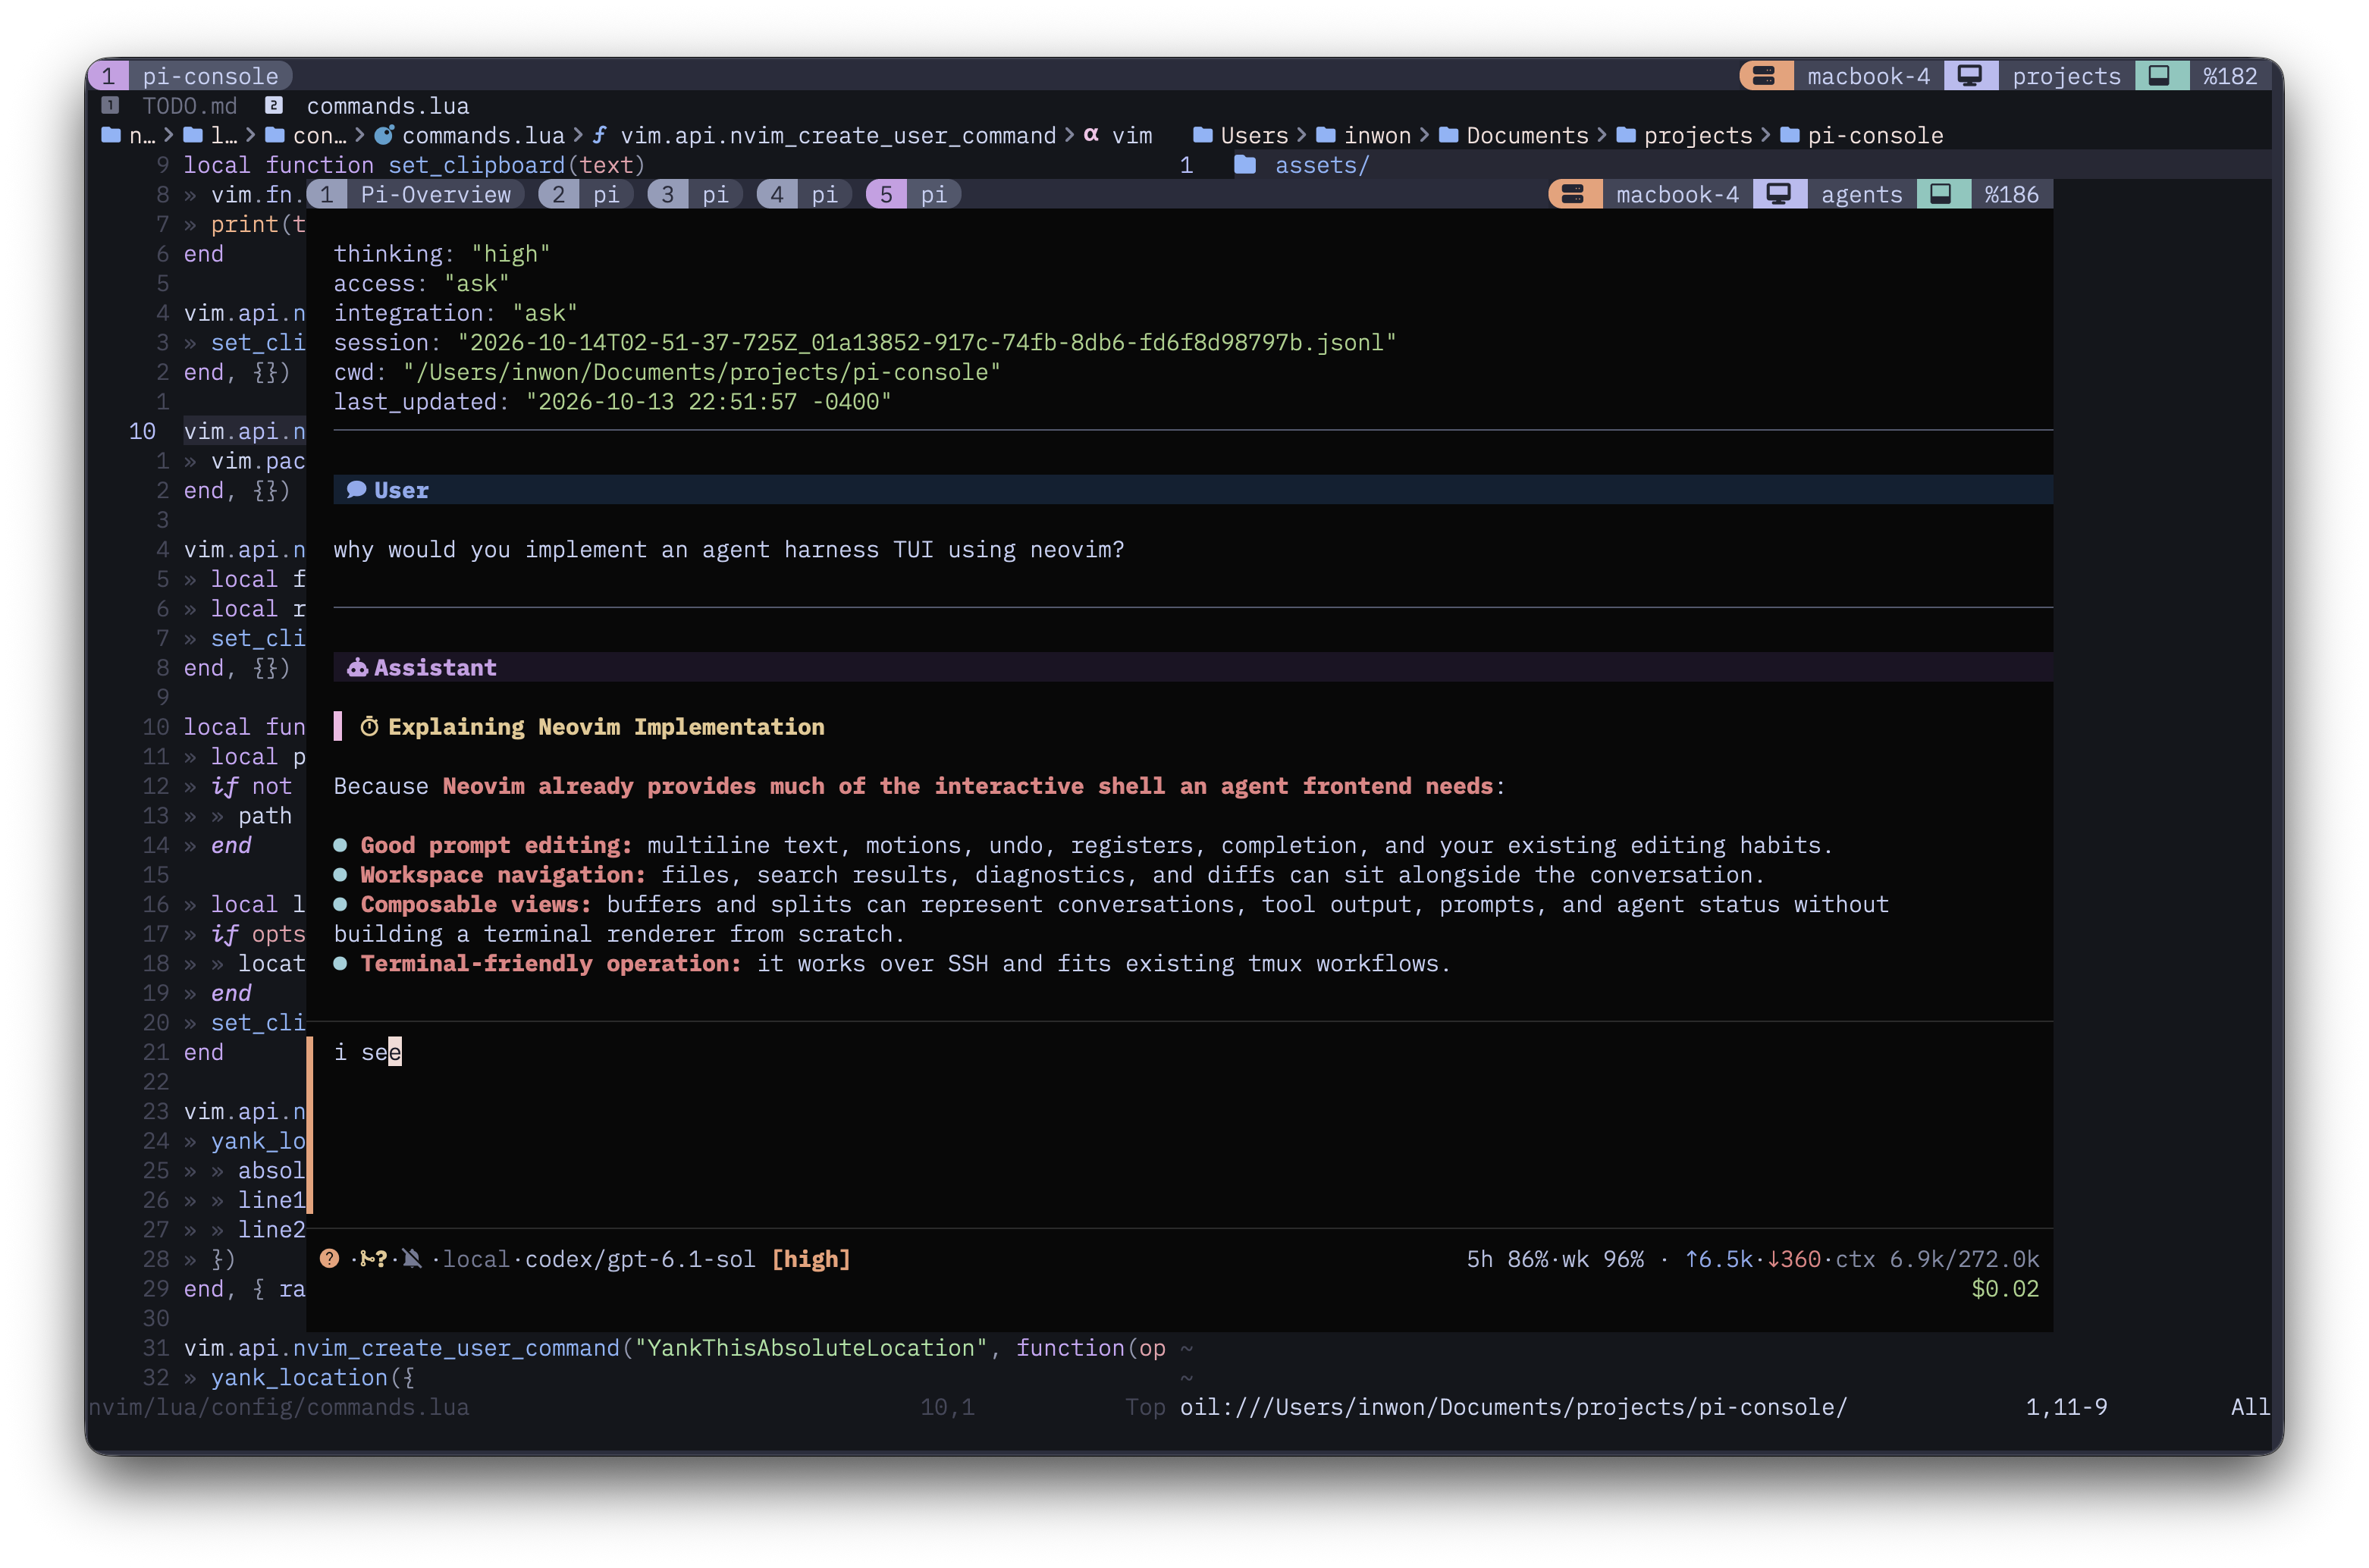
Task: Click the alpha symbol icon before vim
Action: (1091, 135)
